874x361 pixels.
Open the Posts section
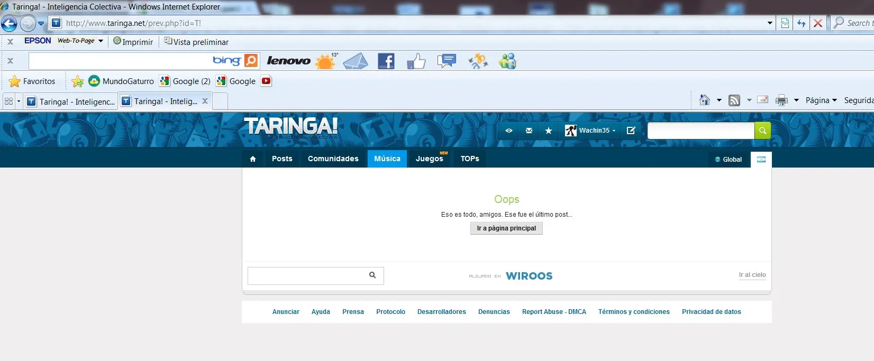pos(282,159)
